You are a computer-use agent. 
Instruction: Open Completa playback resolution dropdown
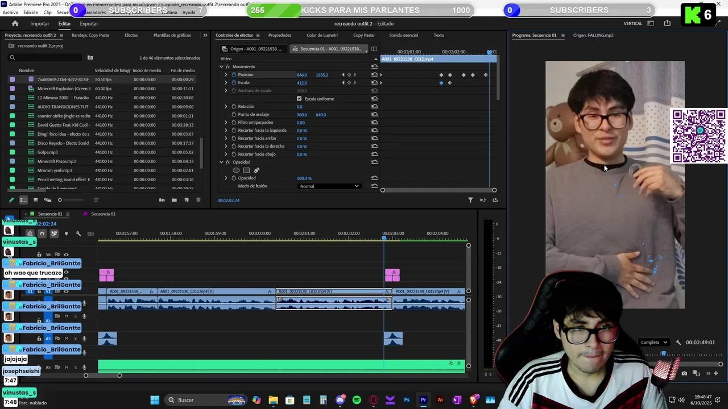(654, 343)
